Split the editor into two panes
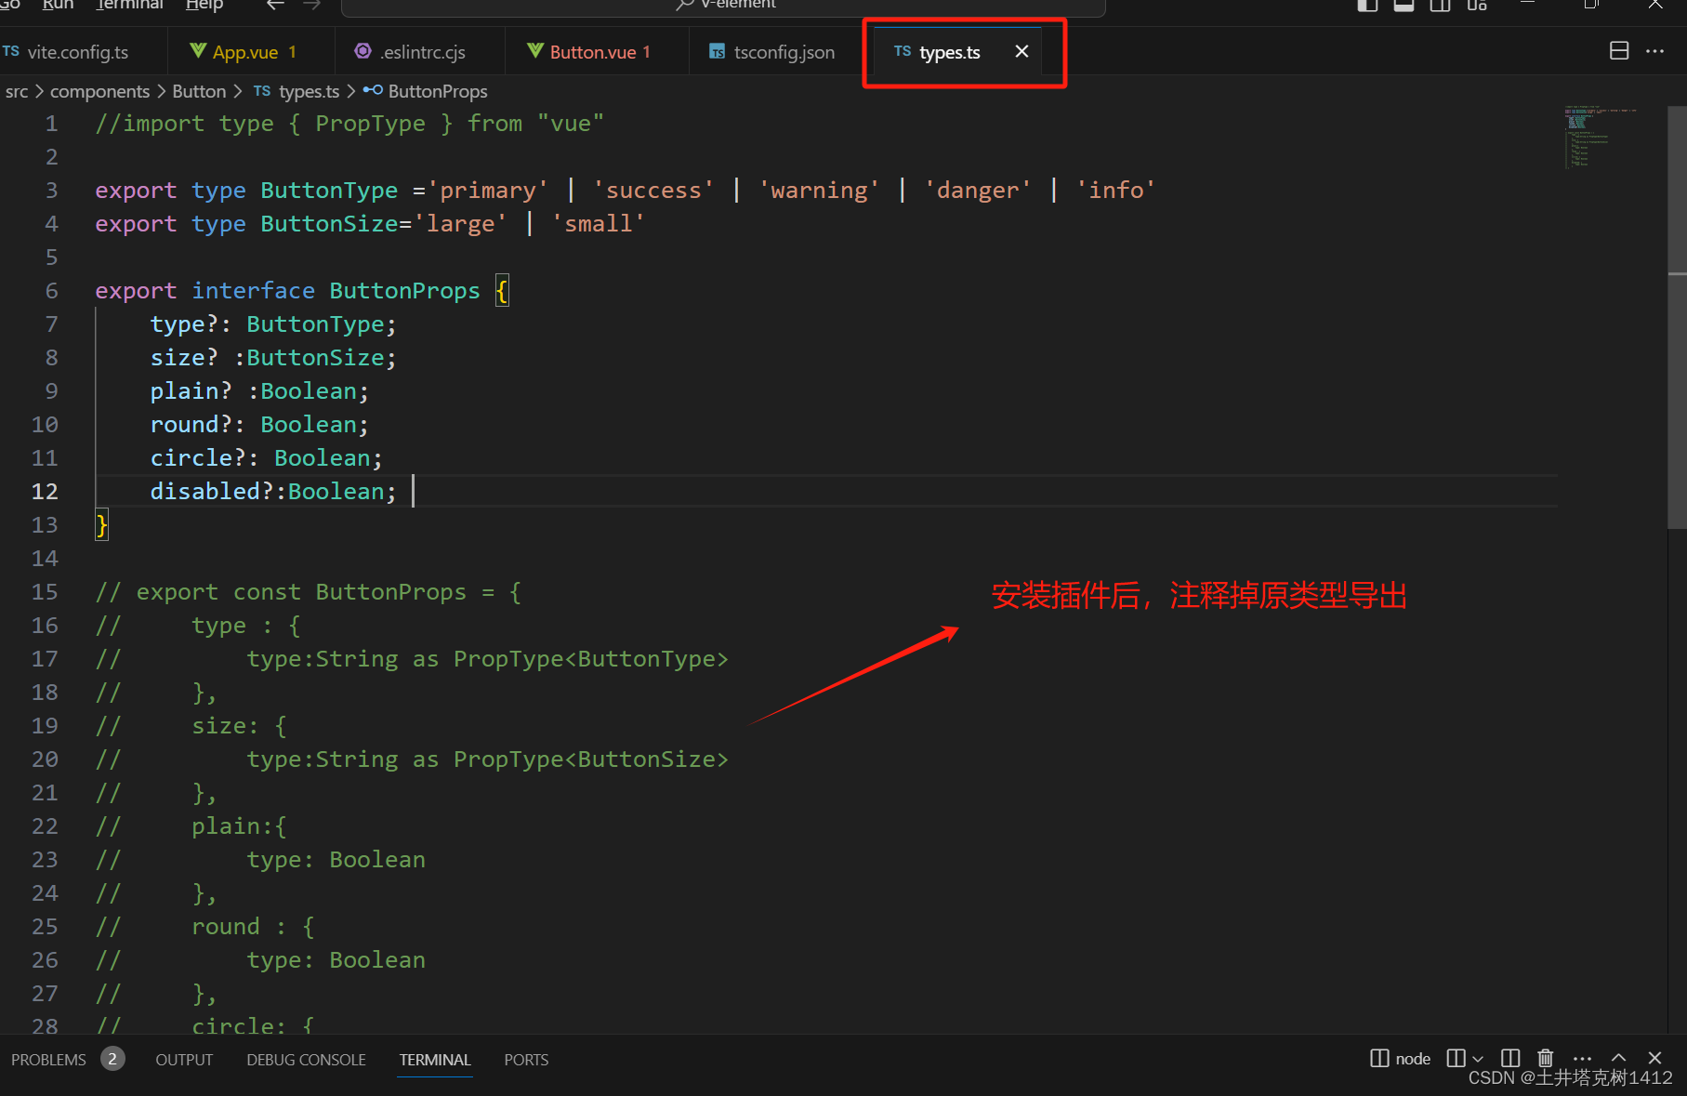Viewport: 1687px width, 1096px height. [x=1619, y=51]
